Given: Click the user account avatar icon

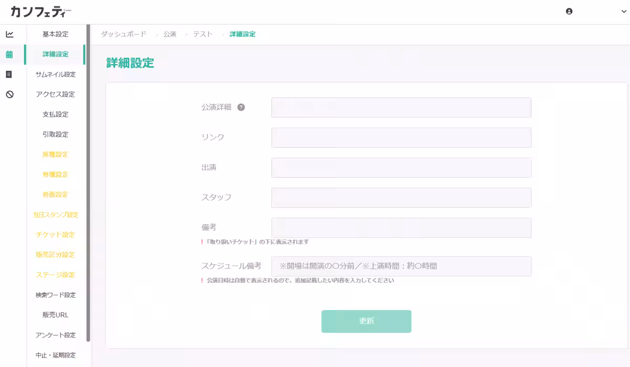Looking at the screenshot, I should (x=569, y=12).
